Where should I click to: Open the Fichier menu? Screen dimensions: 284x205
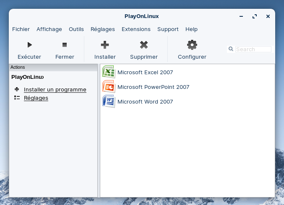[x=21, y=29]
